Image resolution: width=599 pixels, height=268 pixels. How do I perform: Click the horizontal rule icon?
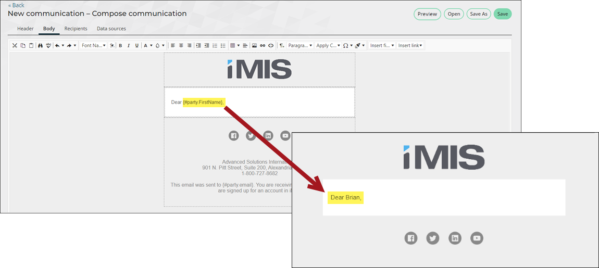tap(245, 45)
